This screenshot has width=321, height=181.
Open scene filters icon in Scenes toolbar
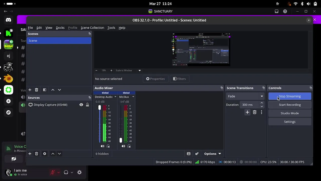pos(45,90)
